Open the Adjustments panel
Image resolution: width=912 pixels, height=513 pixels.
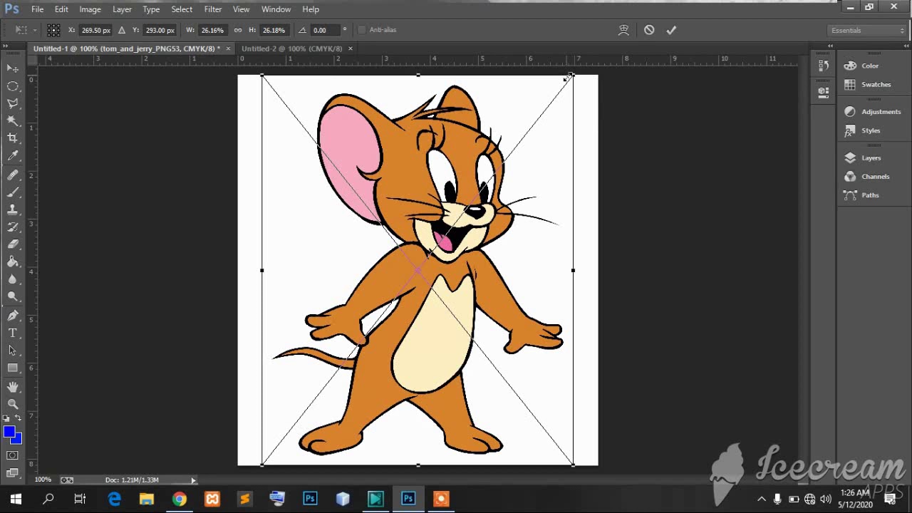[x=881, y=112]
